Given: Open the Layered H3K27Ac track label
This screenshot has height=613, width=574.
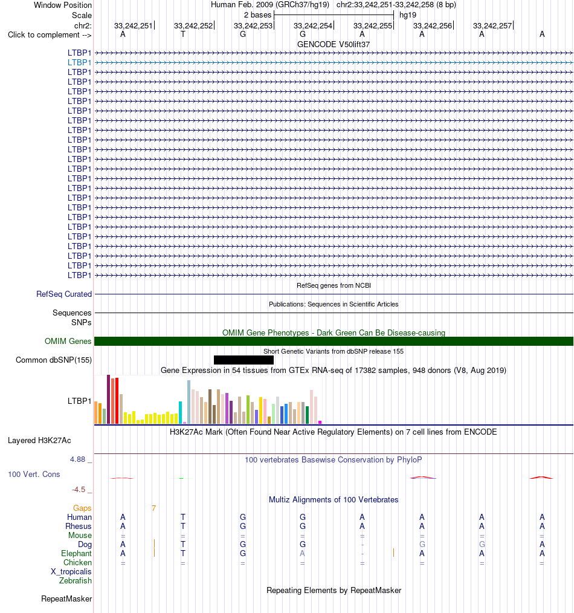Looking at the screenshot, I should [39, 441].
